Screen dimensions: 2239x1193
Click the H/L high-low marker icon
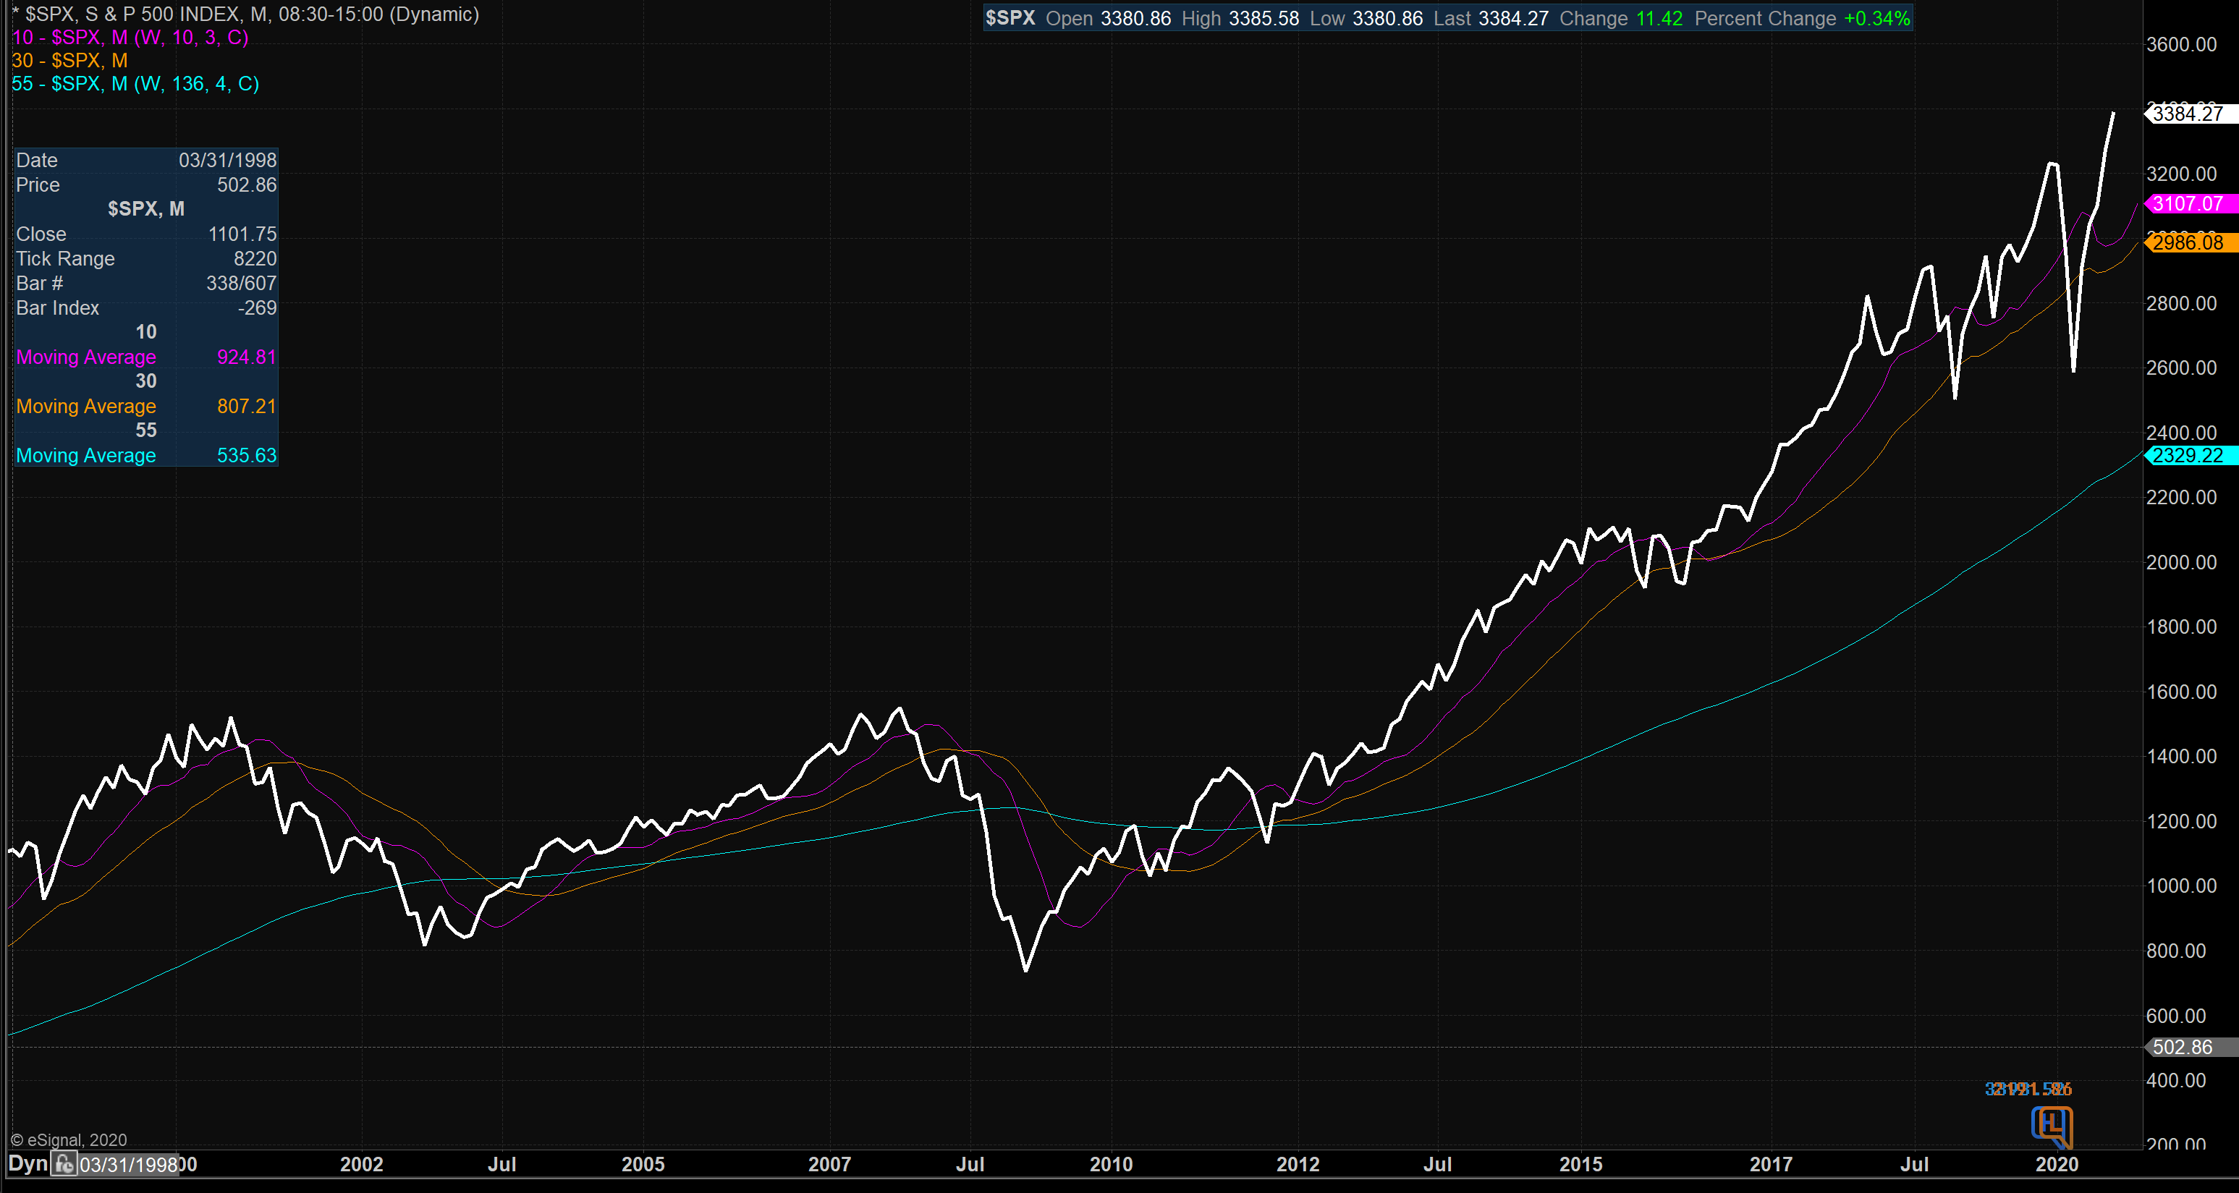pyautogui.click(x=2052, y=1127)
